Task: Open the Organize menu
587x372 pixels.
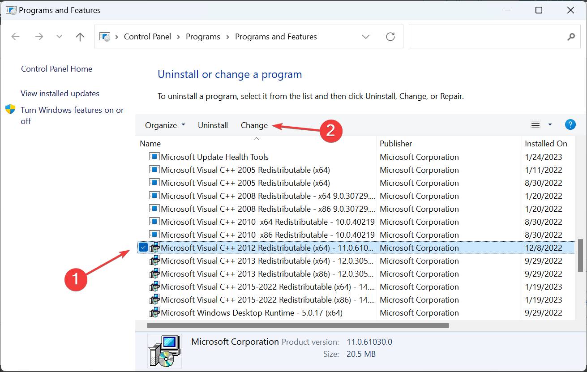Action: click(x=165, y=125)
